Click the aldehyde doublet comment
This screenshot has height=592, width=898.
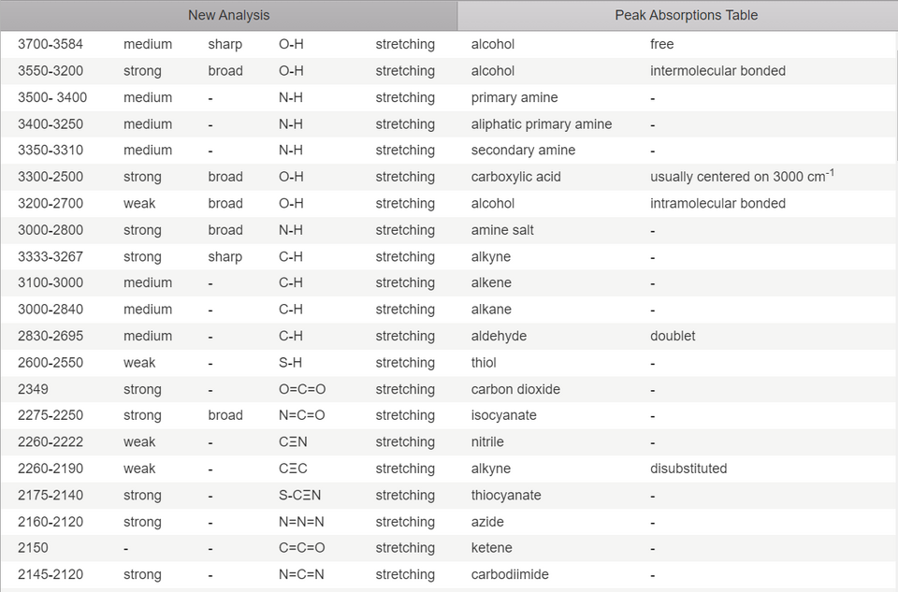673,336
